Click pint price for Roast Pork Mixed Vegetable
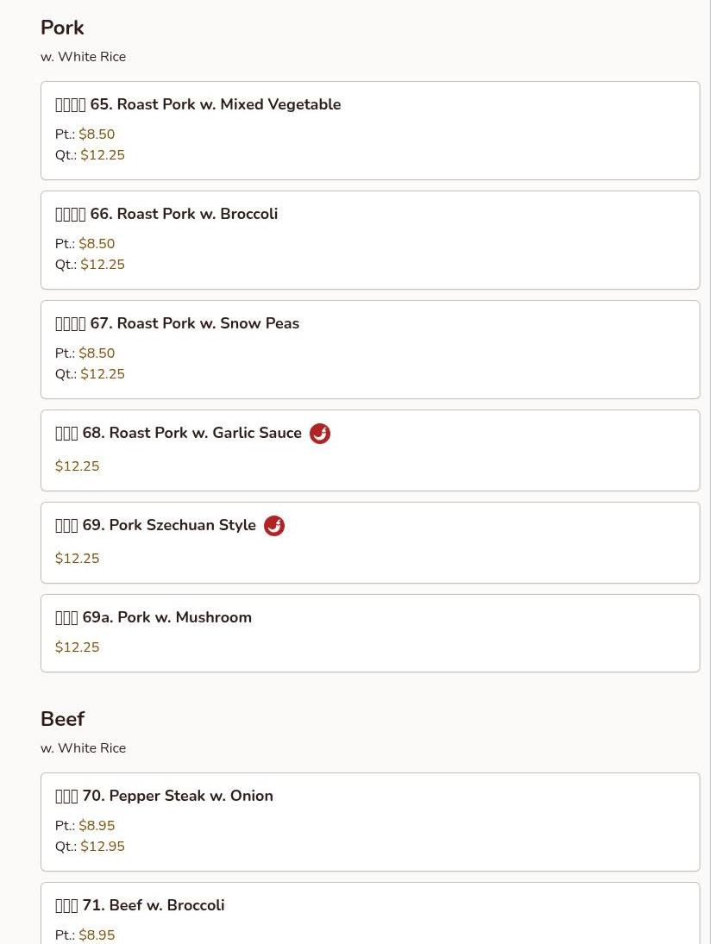This screenshot has width=728, height=944. (97, 134)
